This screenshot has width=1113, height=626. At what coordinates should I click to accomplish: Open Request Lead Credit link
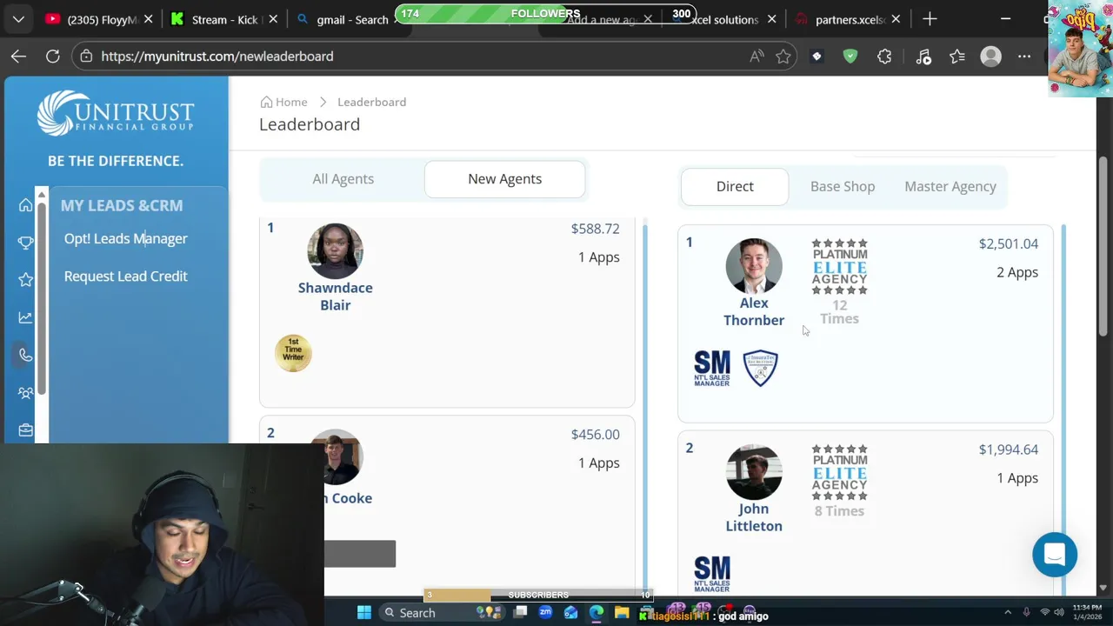125,276
